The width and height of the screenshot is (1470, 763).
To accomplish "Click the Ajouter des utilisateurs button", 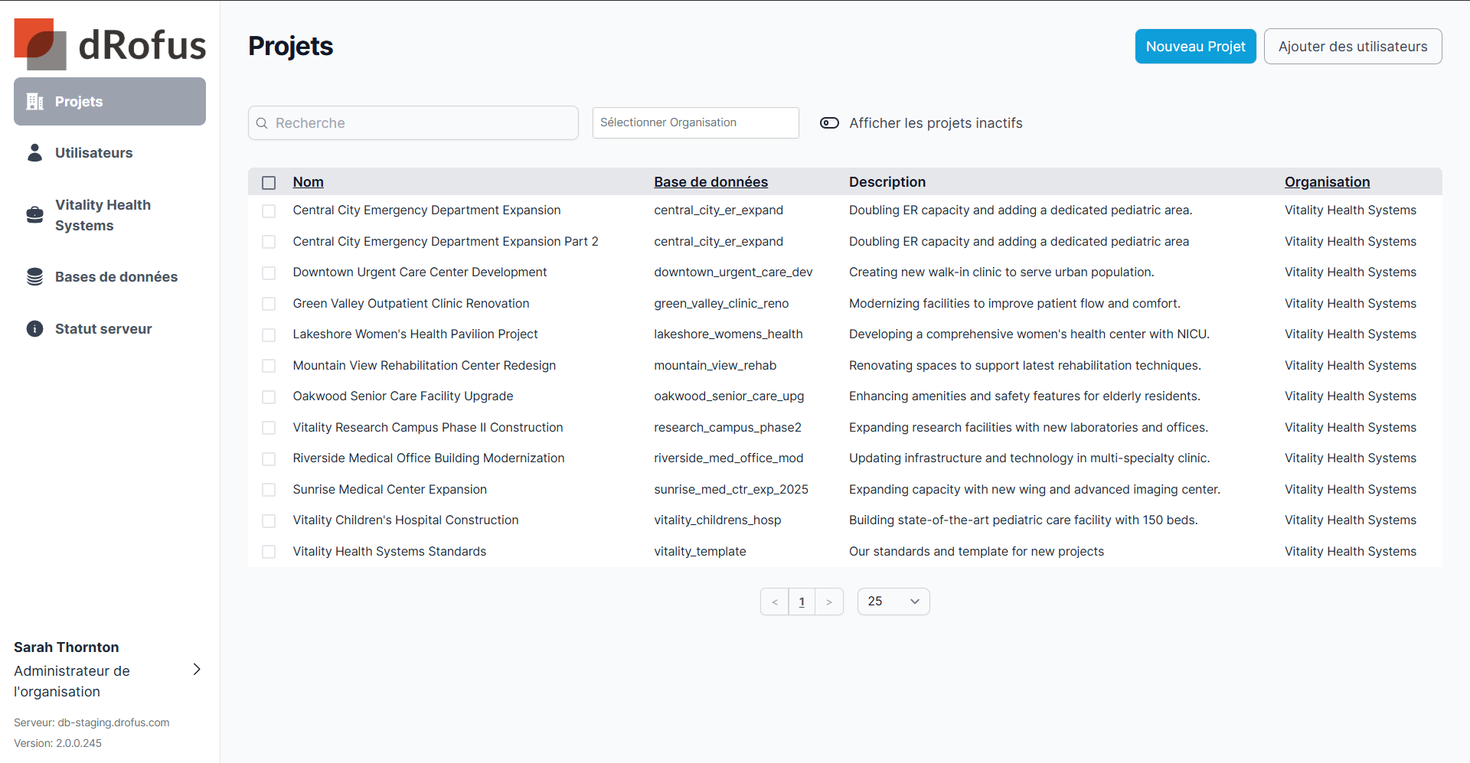I will pyautogui.click(x=1352, y=47).
